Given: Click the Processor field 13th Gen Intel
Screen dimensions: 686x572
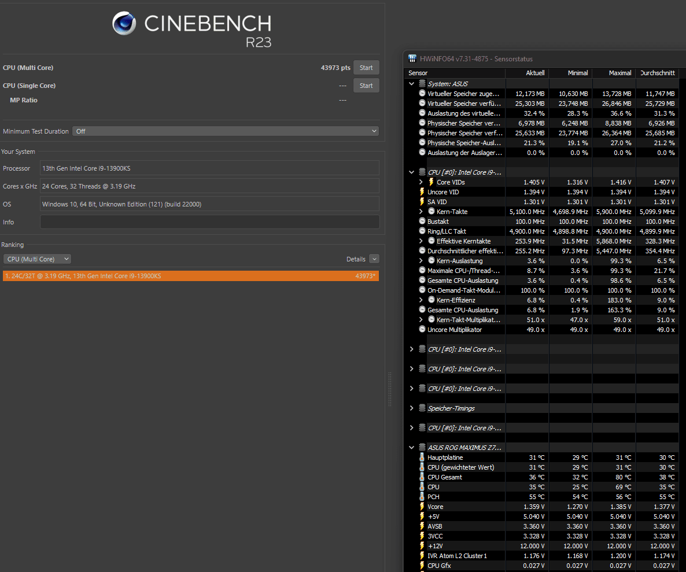Looking at the screenshot, I should (209, 168).
